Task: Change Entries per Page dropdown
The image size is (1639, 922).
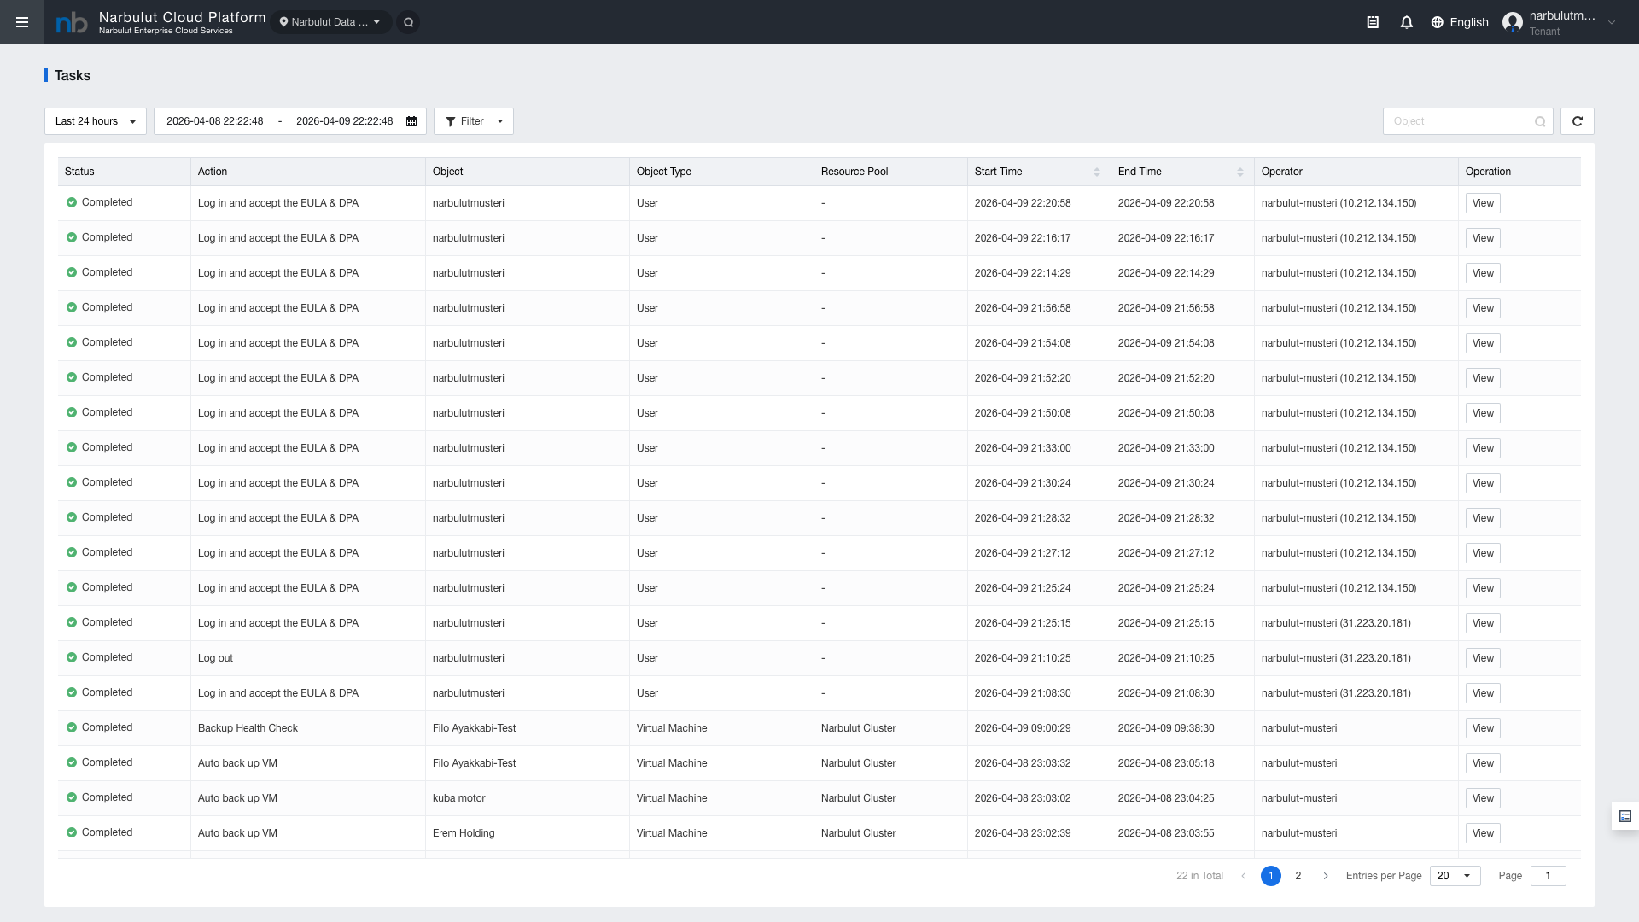Action: pyautogui.click(x=1455, y=876)
